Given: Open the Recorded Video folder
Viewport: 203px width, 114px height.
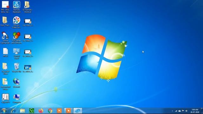Looking at the screenshot, I should [5, 69].
